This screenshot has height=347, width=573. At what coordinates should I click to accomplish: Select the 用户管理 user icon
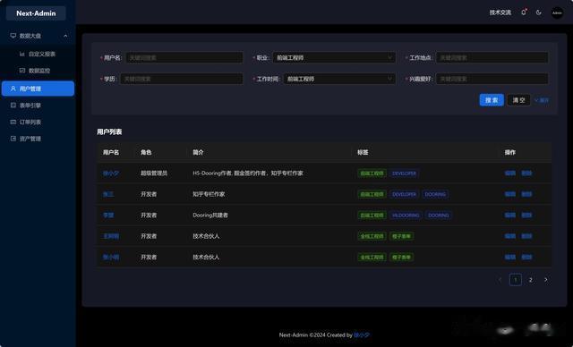13,89
